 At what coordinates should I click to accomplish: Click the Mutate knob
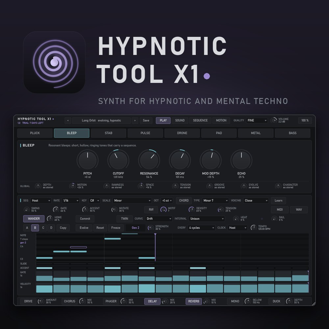coord(114,209)
